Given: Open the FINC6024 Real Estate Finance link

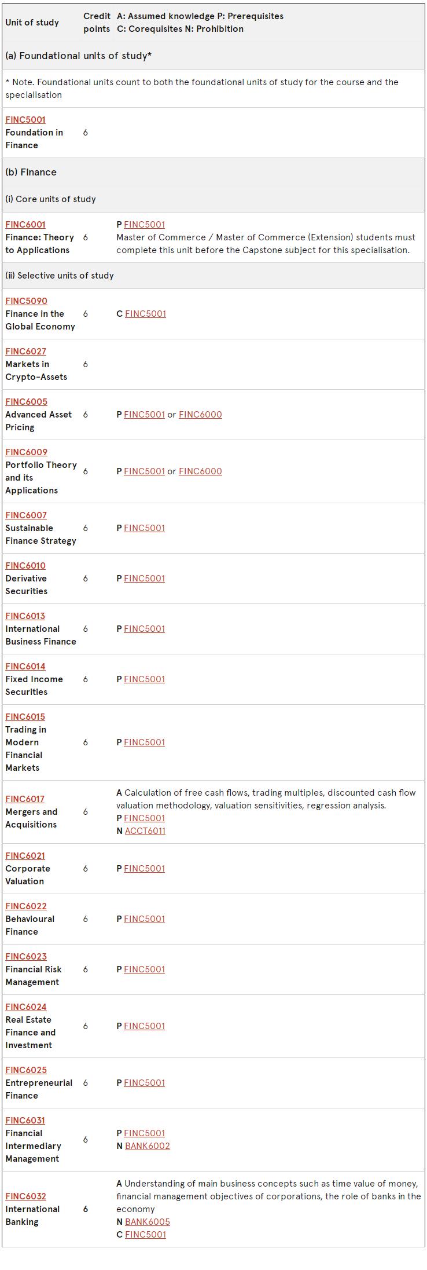Looking at the screenshot, I should point(26,1007).
